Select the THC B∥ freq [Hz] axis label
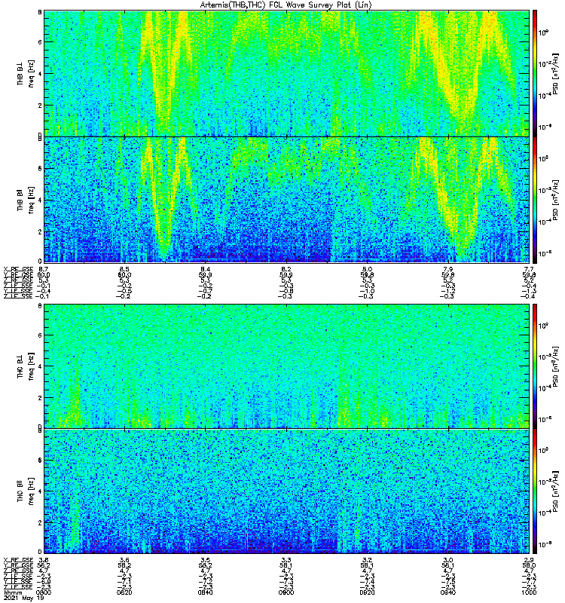 pos(26,491)
